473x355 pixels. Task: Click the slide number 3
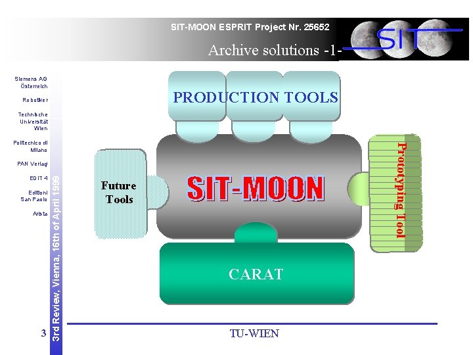point(44,333)
